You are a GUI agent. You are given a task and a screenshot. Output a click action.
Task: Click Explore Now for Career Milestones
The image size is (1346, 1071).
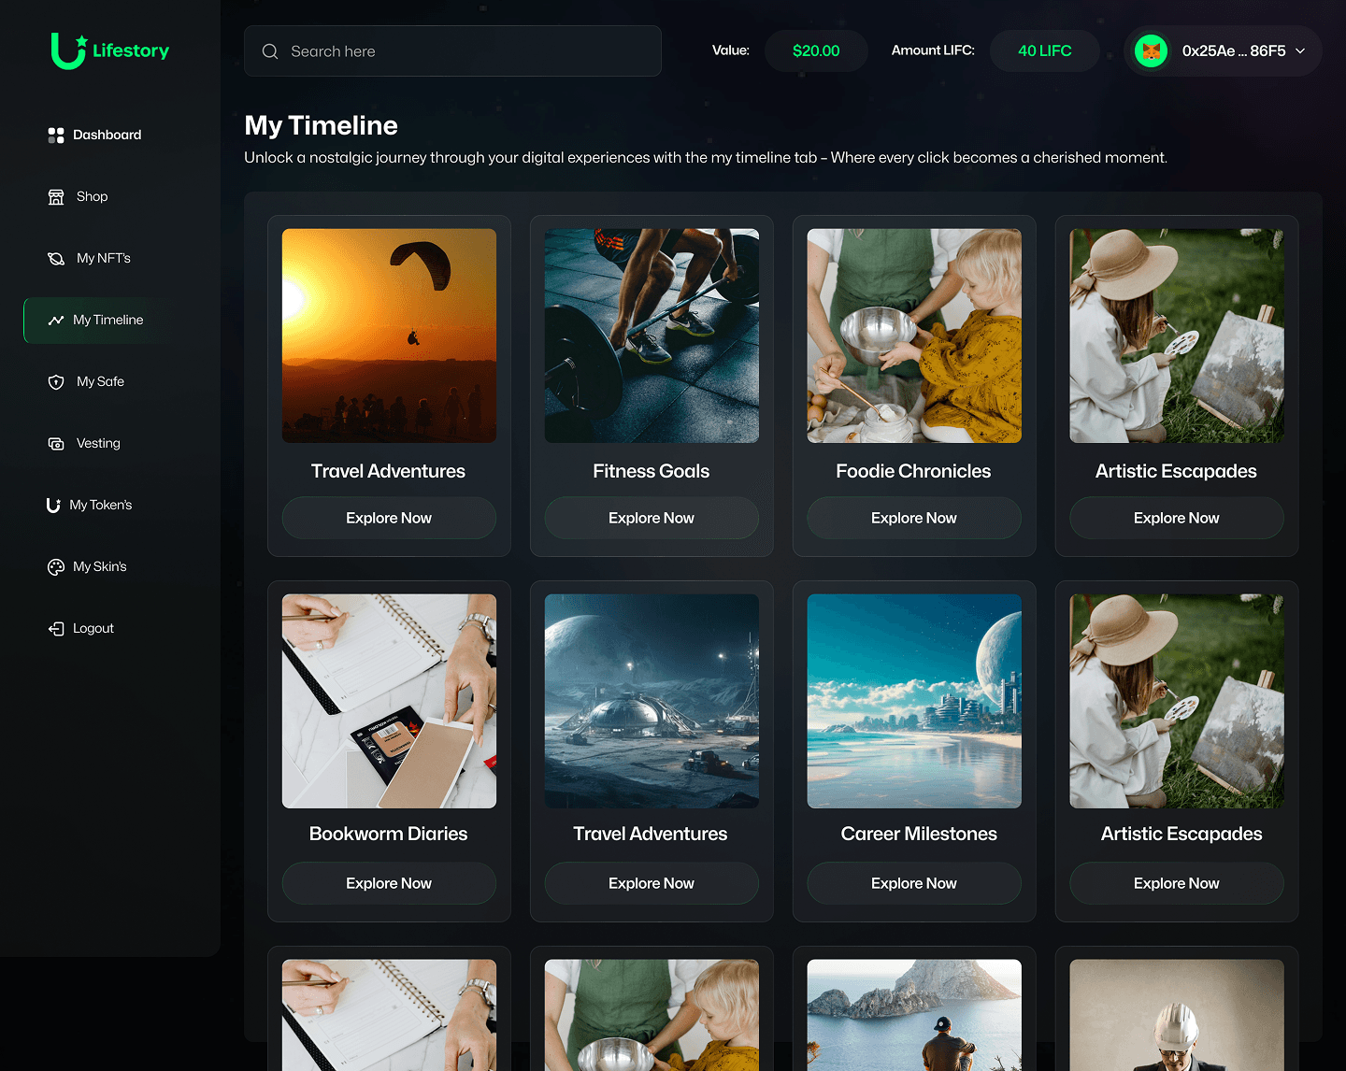coord(914,883)
